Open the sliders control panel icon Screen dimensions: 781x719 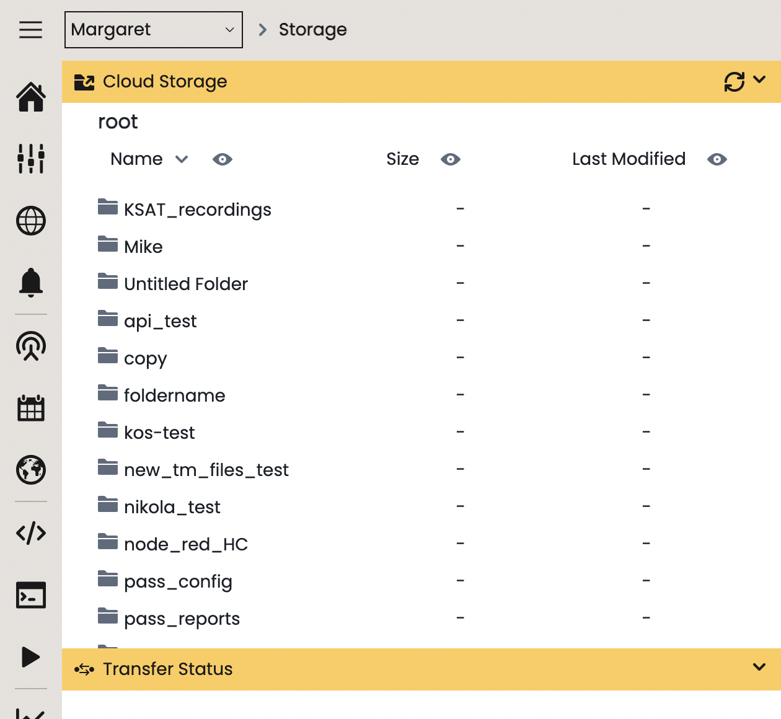(31, 159)
